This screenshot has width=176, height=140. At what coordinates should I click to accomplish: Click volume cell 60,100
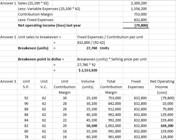point(92,137)
